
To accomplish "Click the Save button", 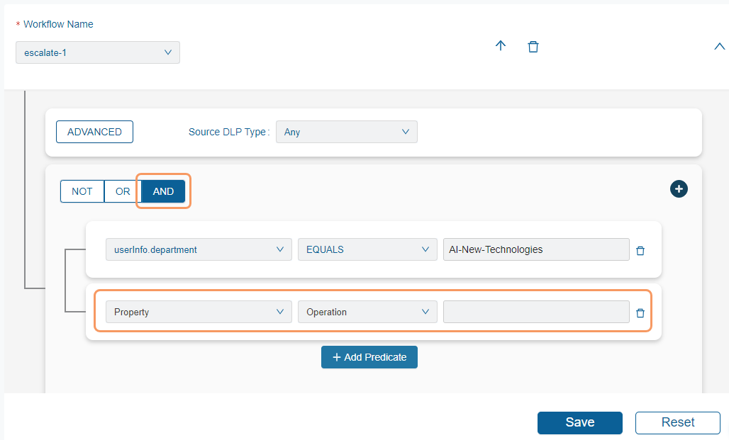I will (579, 422).
